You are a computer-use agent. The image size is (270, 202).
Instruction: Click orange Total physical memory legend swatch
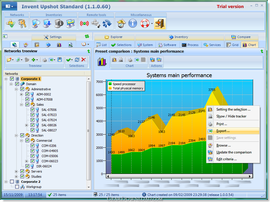(110, 88)
